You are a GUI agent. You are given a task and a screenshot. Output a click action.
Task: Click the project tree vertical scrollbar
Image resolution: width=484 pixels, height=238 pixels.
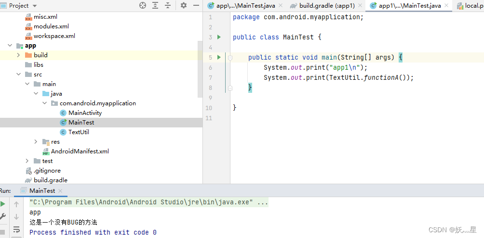[201, 69]
